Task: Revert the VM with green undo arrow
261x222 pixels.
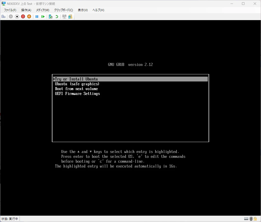Action: point(57,17)
